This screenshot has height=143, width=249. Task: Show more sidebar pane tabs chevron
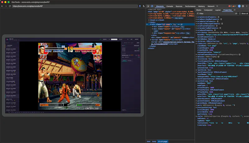(x=235, y=10)
